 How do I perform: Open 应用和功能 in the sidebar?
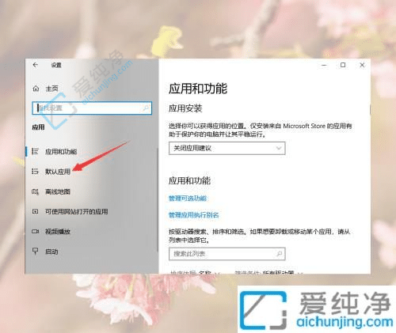pos(61,152)
